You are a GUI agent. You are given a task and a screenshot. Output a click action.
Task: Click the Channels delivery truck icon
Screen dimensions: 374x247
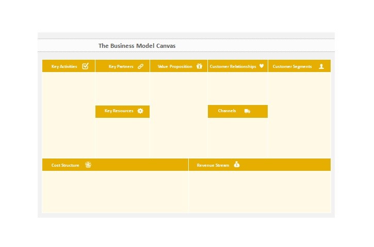click(x=247, y=111)
